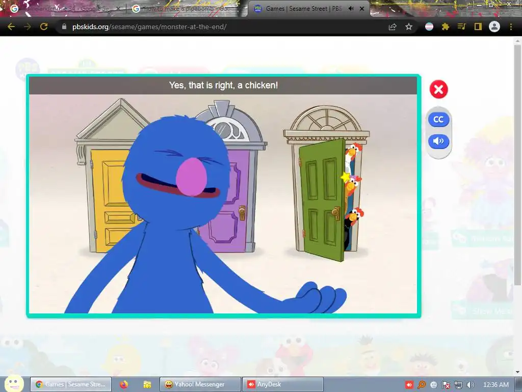Open the Chrome profile avatar
The image size is (522, 392).
[x=494, y=27]
